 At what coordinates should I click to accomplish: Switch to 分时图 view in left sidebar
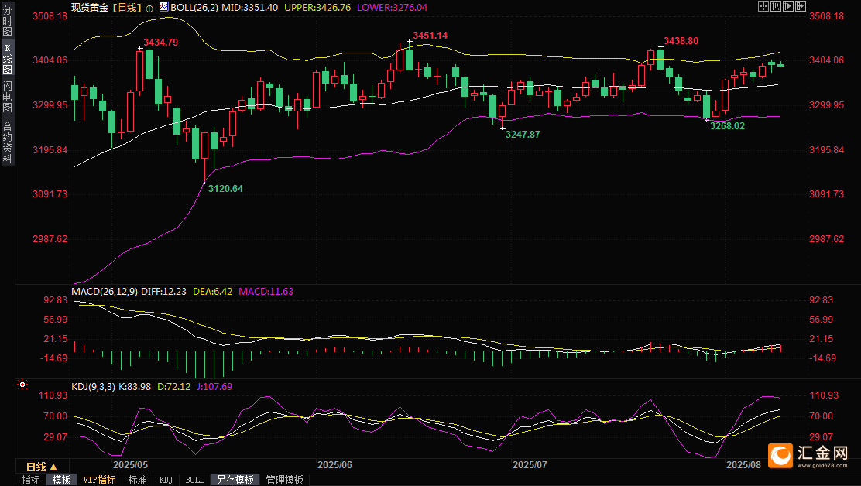[x=7, y=22]
